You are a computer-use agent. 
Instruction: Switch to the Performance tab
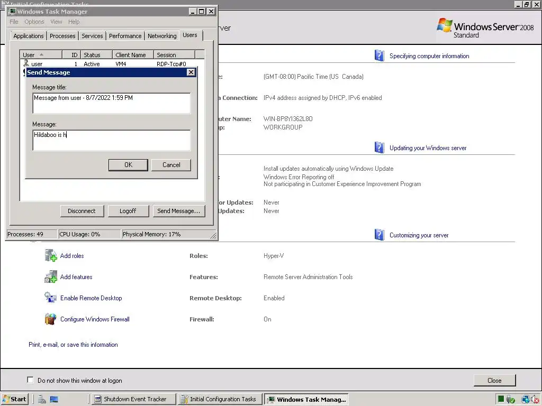click(x=125, y=36)
